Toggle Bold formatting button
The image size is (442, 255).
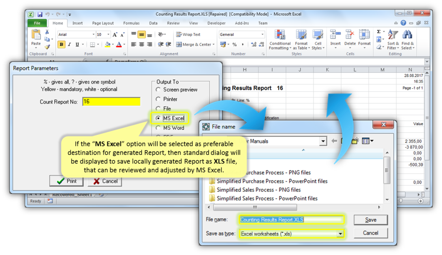[61, 45]
